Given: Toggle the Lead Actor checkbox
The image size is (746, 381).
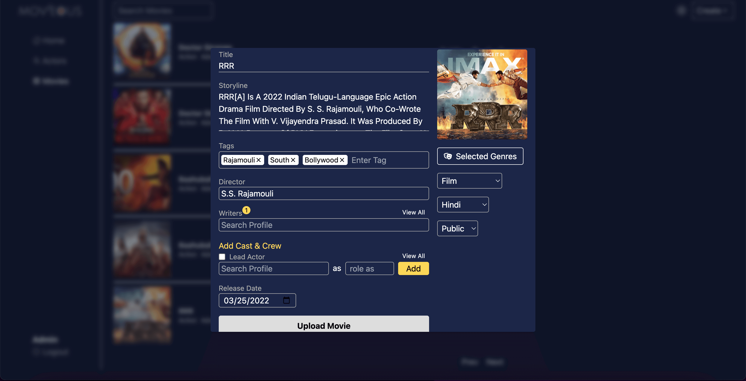Looking at the screenshot, I should coord(222,256).
